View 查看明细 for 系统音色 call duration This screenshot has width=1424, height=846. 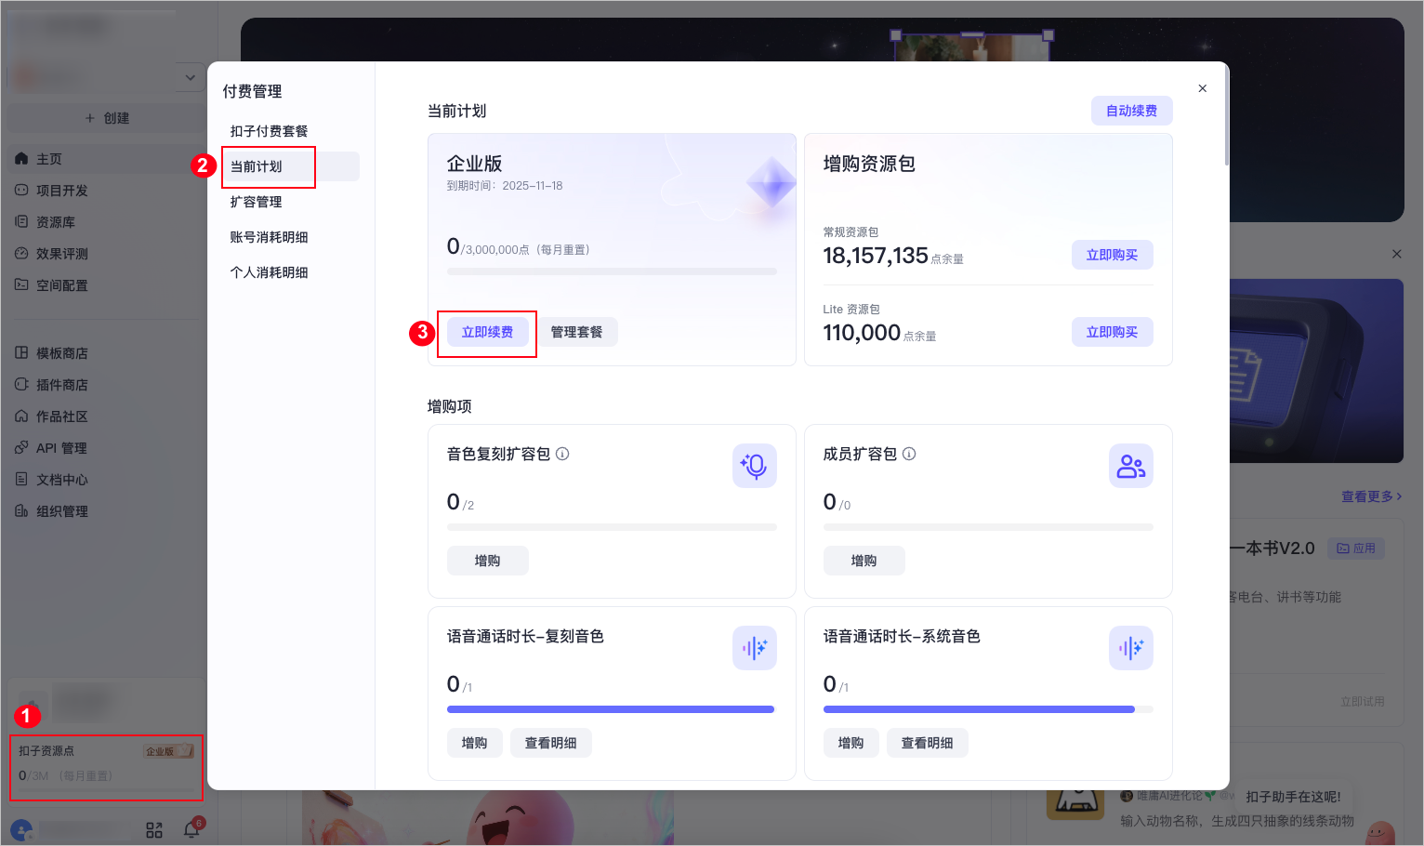point(927,743)
